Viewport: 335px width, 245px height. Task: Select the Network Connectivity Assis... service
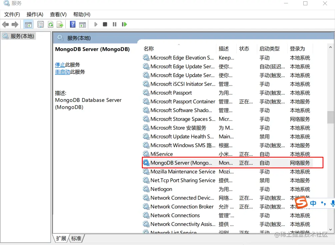(183, 224)
